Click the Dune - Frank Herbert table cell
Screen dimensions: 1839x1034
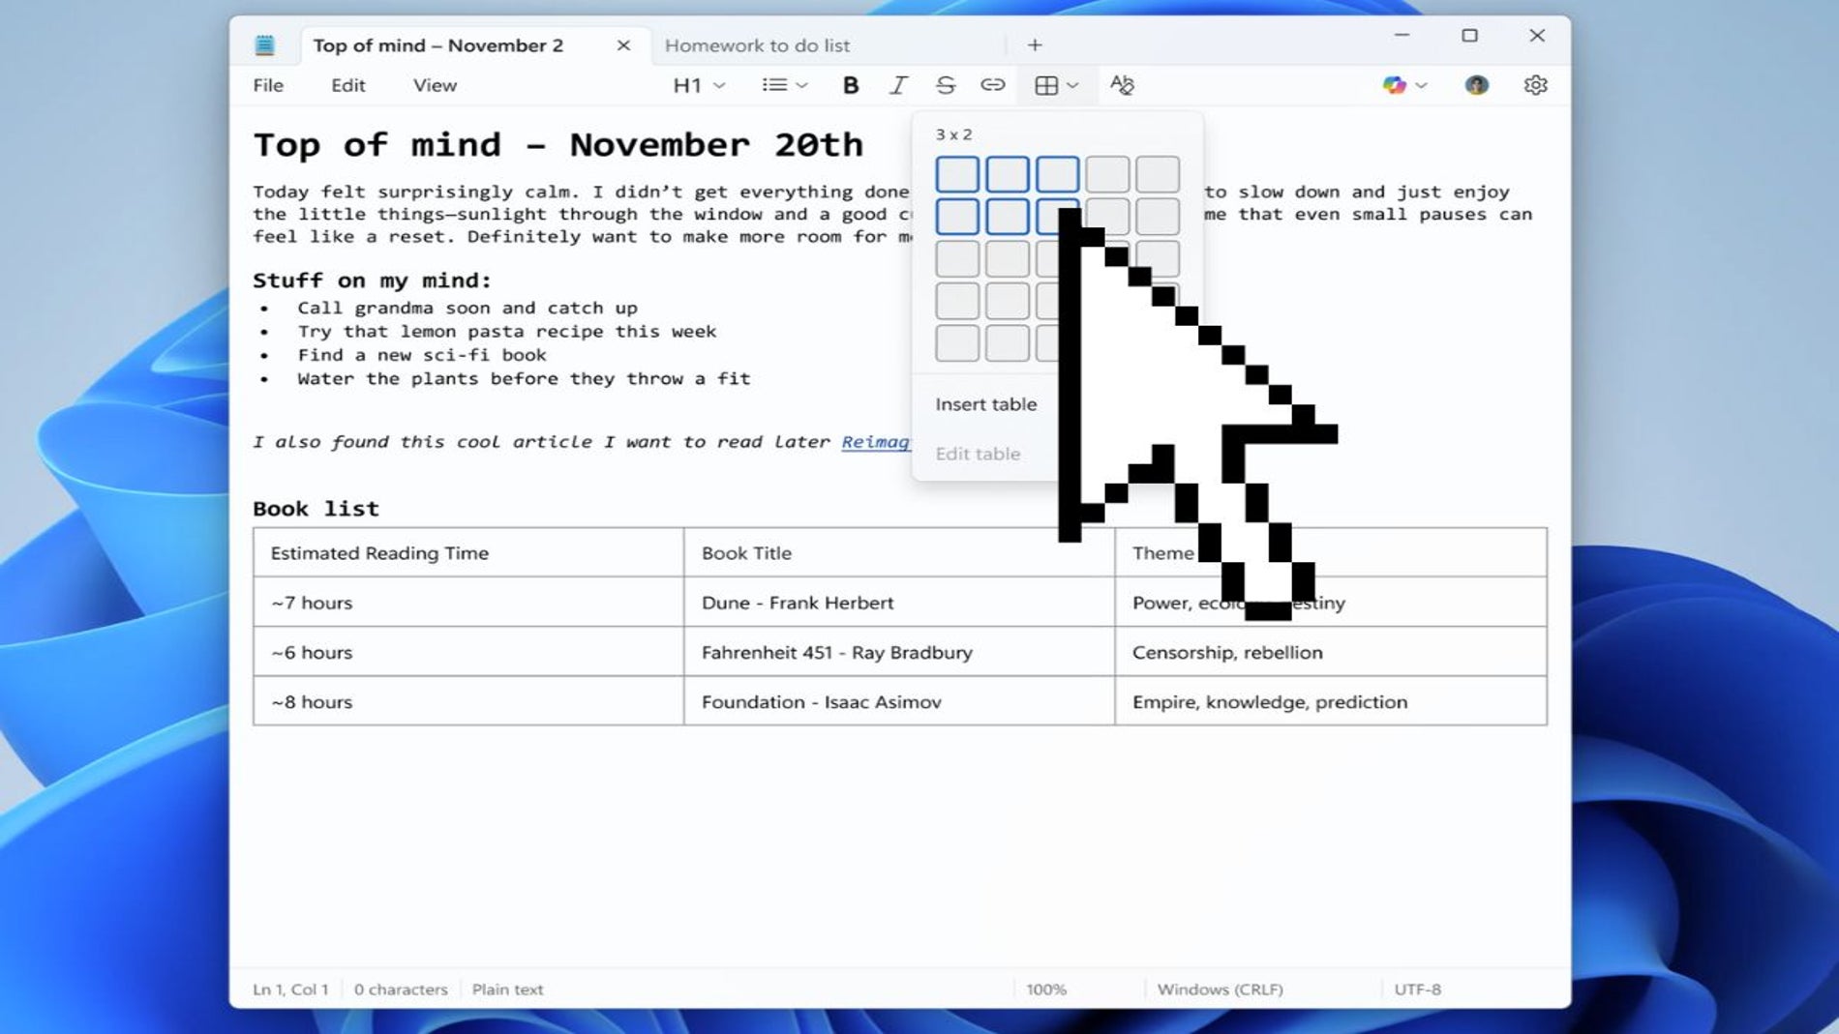point(798,603)
